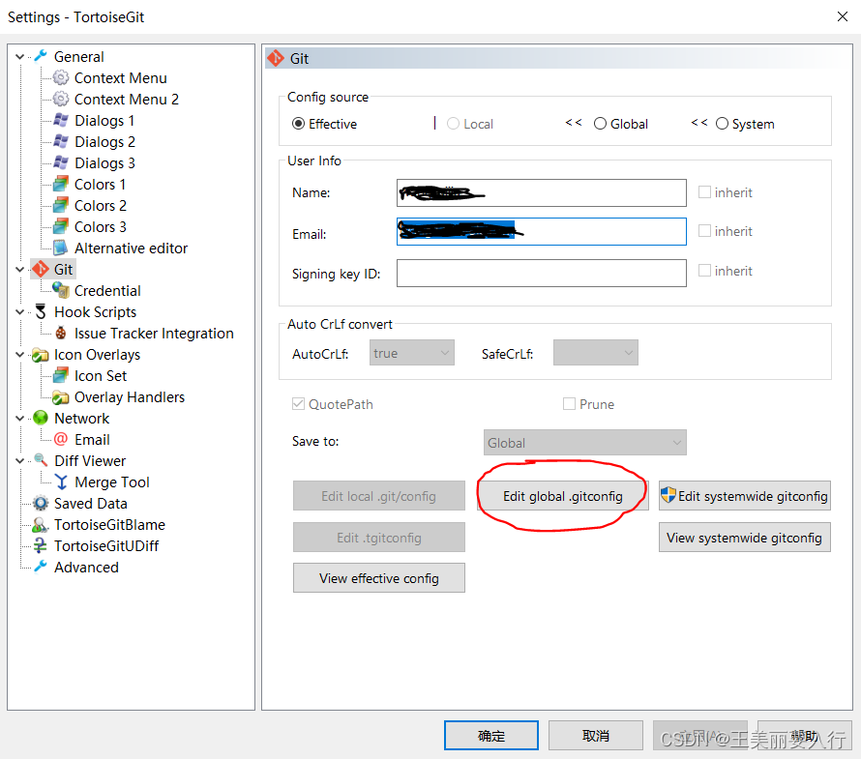This screenshot has width=861, height=759.
Task: Click the 取消 cancel button
Action: [596, 736]
